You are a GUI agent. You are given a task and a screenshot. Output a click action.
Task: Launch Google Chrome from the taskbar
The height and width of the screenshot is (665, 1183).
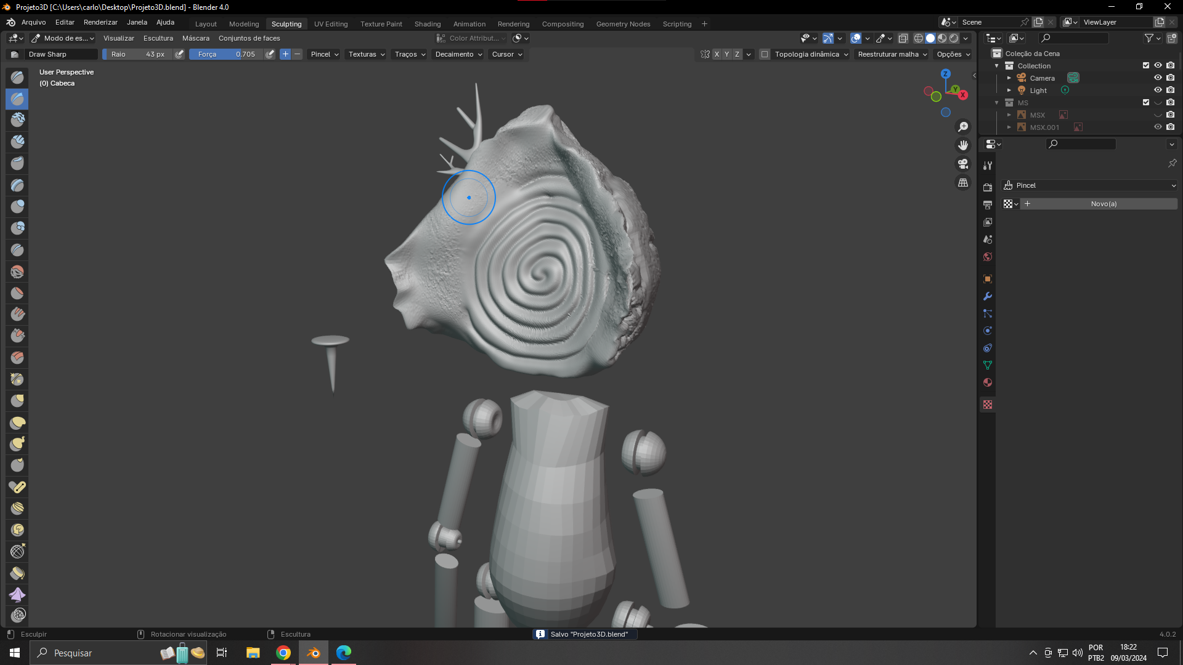283,653
